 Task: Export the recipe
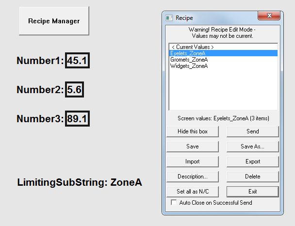coord(252,161)
